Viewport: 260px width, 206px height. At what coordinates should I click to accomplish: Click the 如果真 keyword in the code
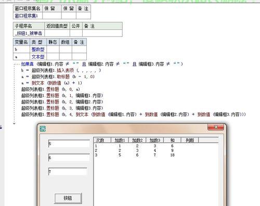tap(27, 64)
